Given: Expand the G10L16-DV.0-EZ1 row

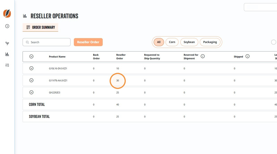Looking at the screenshot, I should pyautogui.click(x=31, y=68).
